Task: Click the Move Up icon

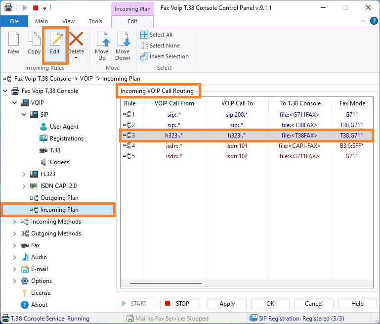Action: click(102, 39)
